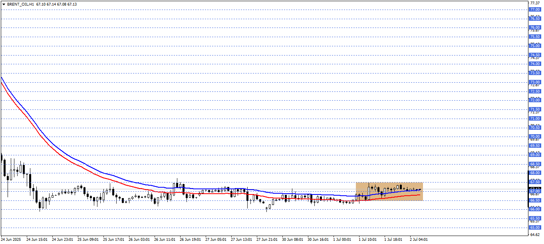Click the 76.50 price level label
Viewport: 544px width, 244px height.
(535, 19)
